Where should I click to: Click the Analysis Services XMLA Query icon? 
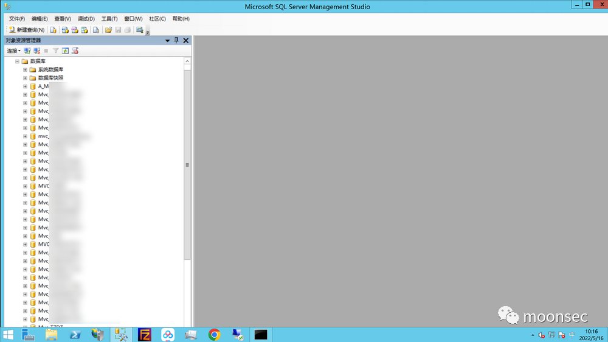click(x=85, y=30)
